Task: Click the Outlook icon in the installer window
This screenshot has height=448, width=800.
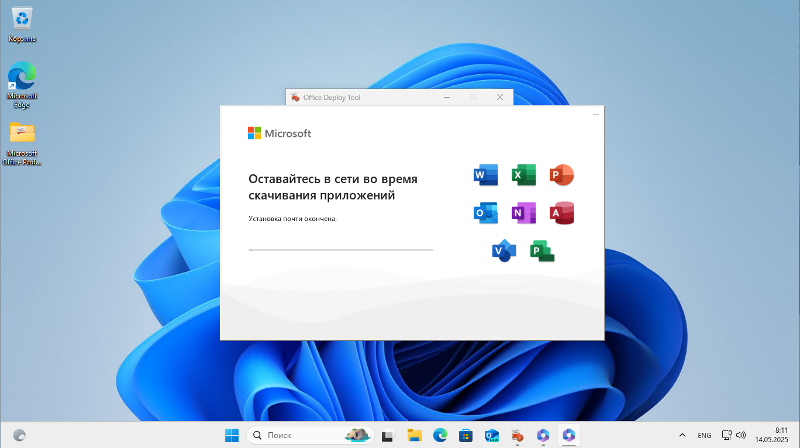Action: click(485, 213)
